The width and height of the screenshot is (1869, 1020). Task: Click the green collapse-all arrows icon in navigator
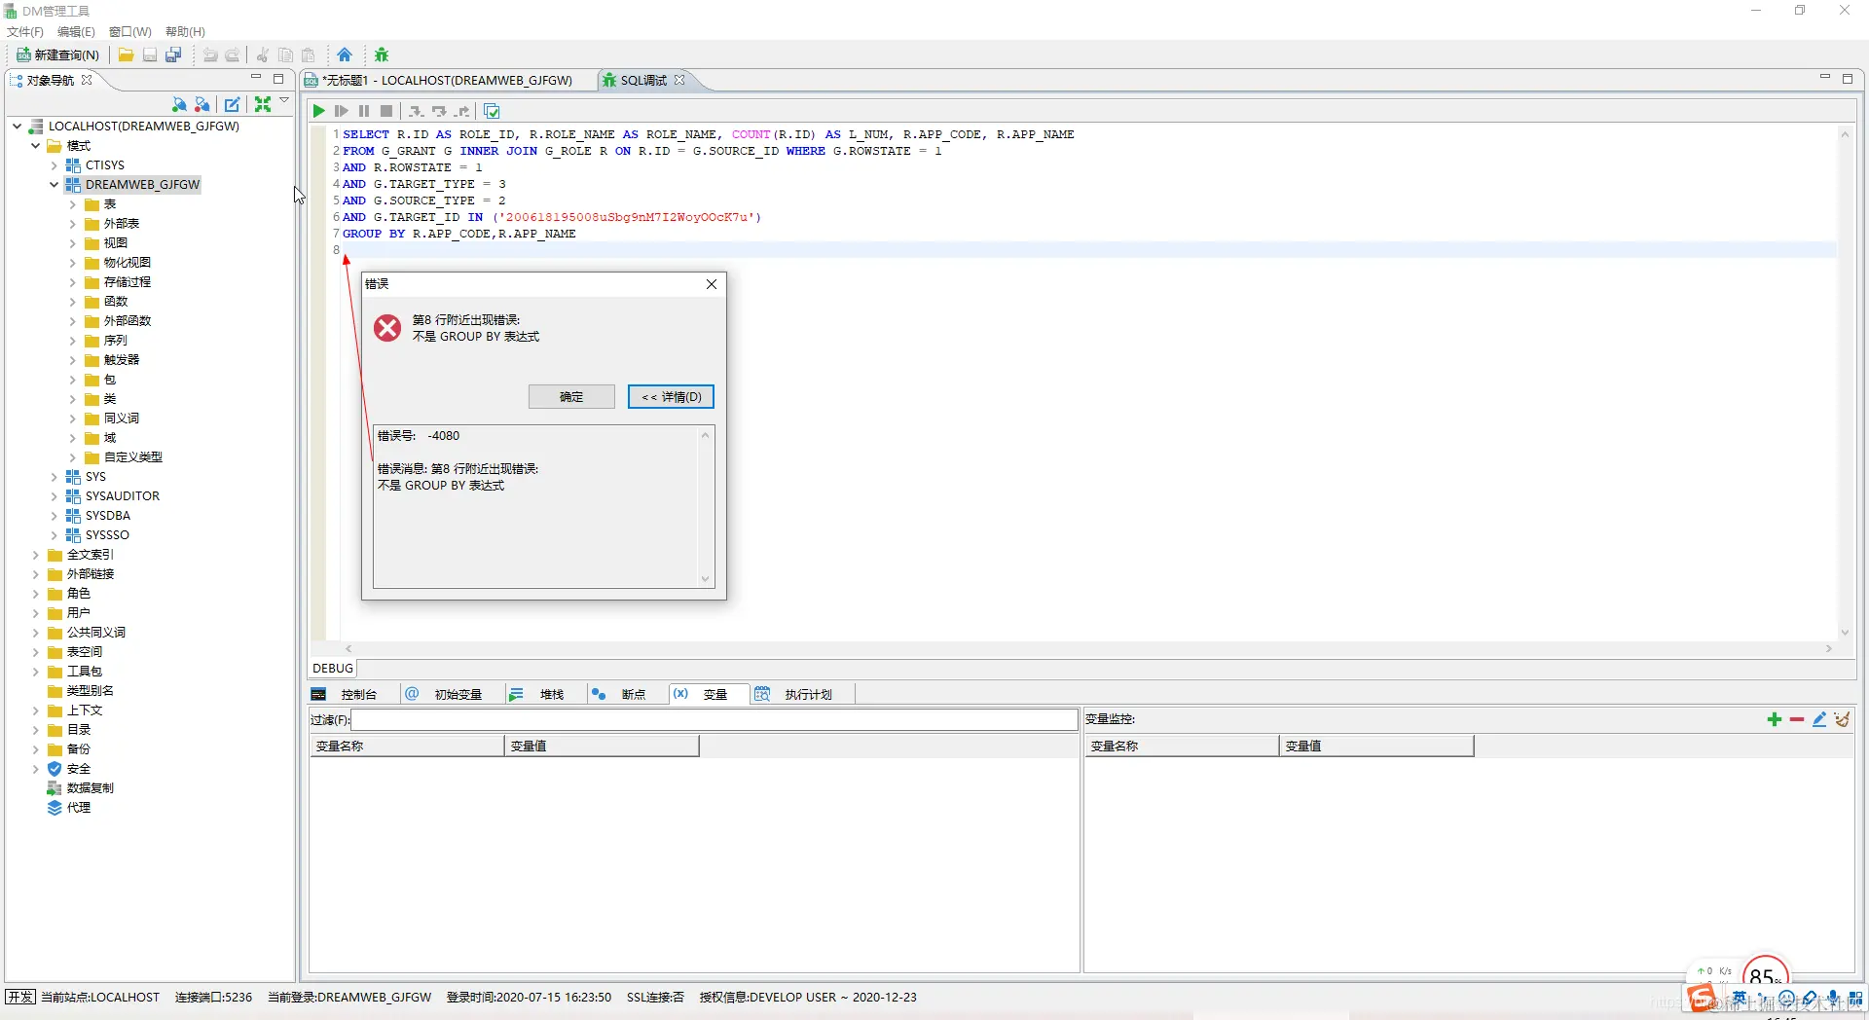(263, 104)
